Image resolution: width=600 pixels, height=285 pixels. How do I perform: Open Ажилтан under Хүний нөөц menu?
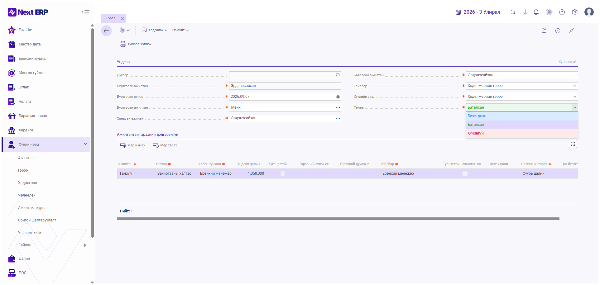[26, 158]
